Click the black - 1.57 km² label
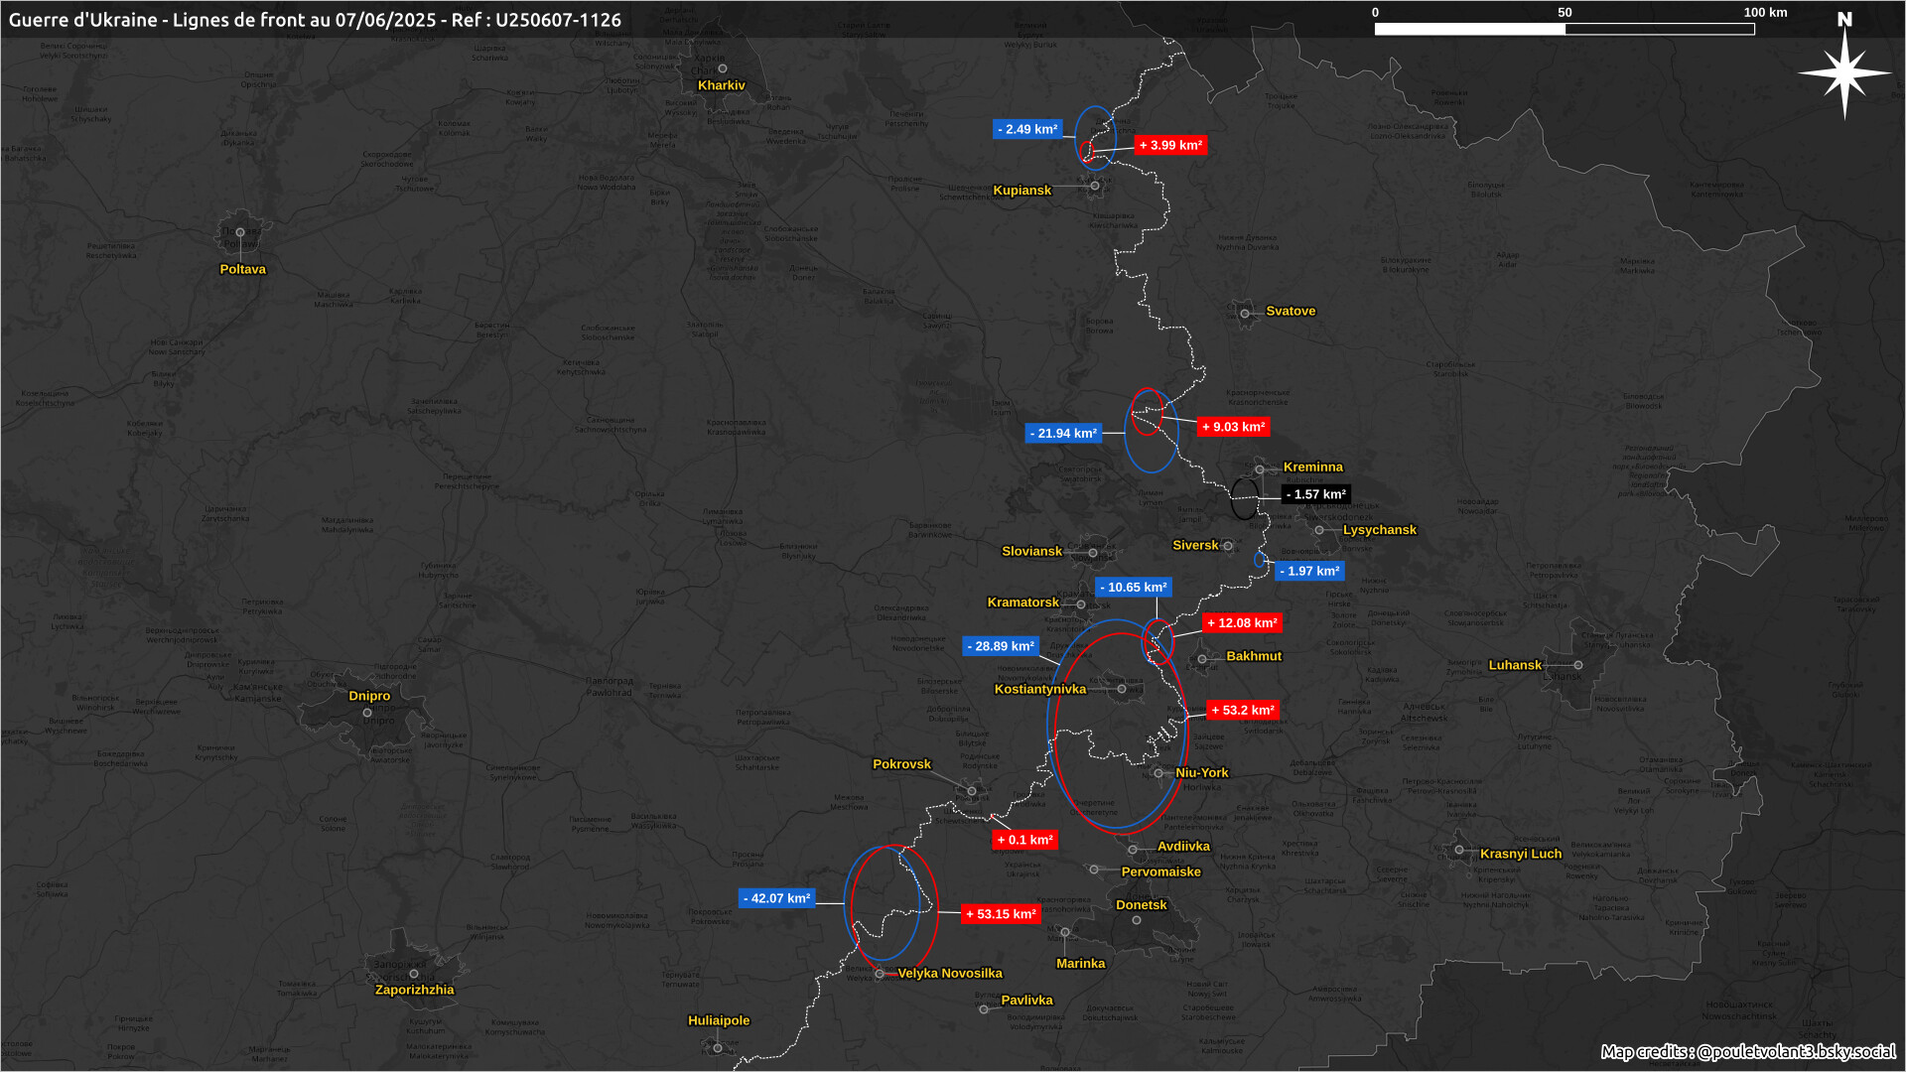The image size is (1906, 1072). click(1316, 494)
